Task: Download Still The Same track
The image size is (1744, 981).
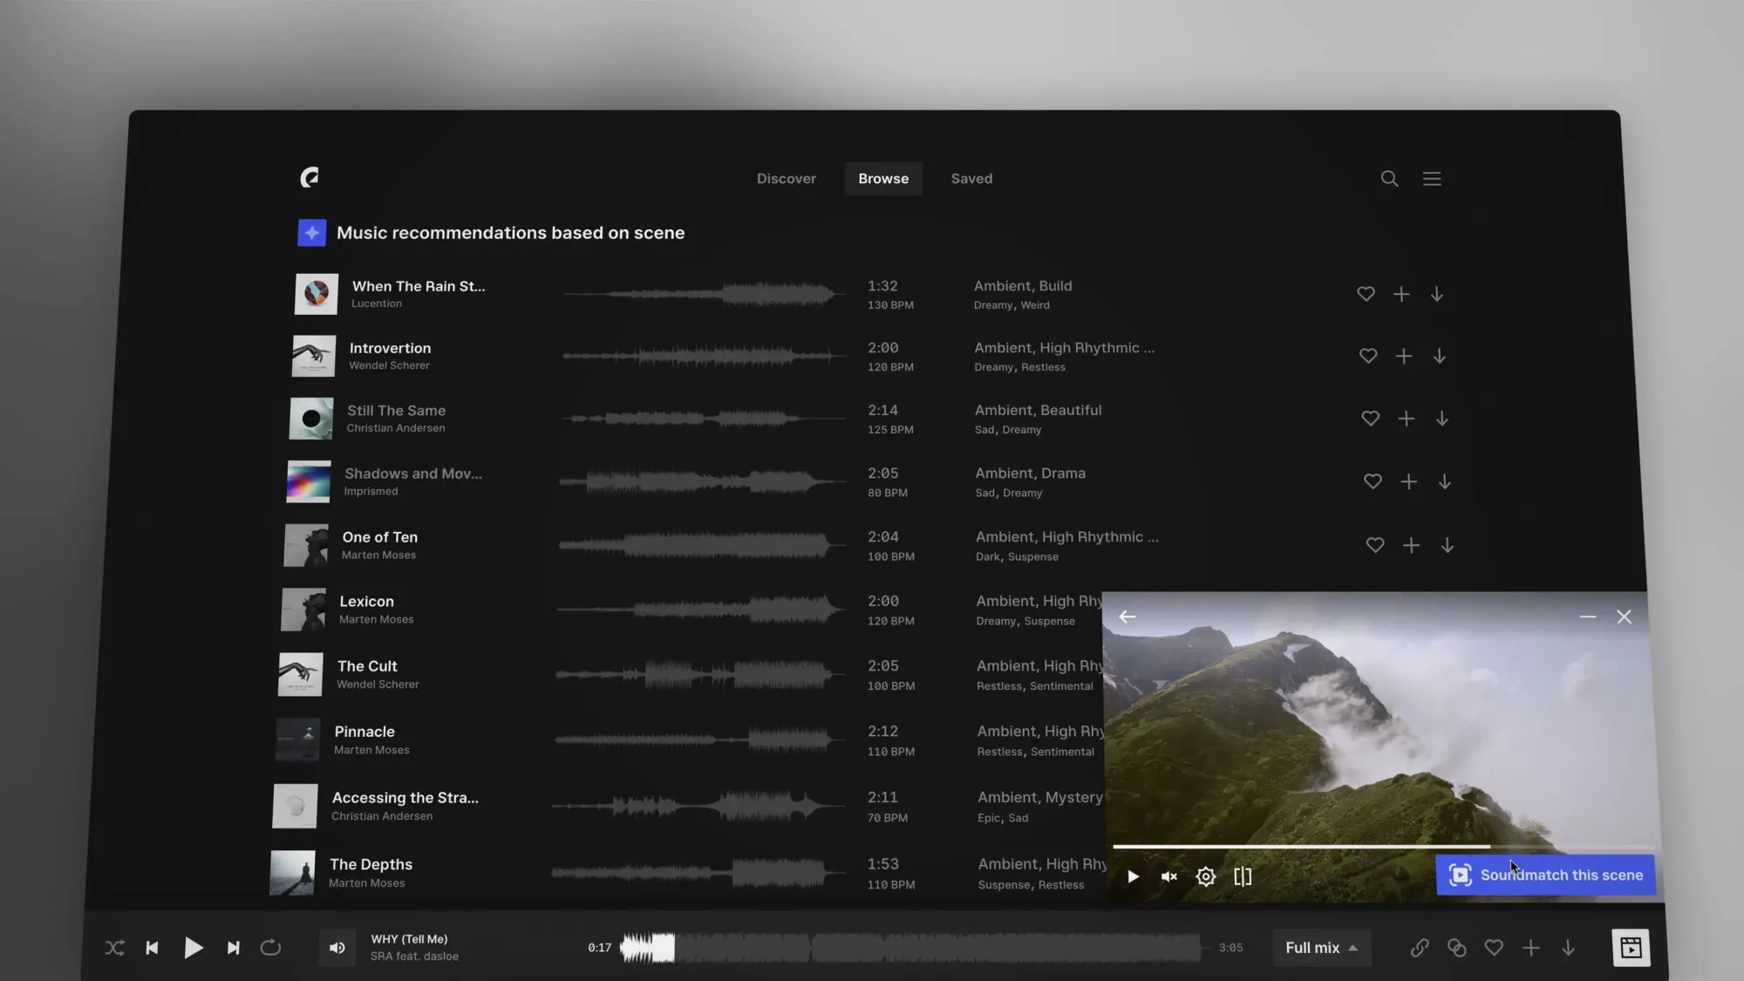Action: click(1442, 418)
